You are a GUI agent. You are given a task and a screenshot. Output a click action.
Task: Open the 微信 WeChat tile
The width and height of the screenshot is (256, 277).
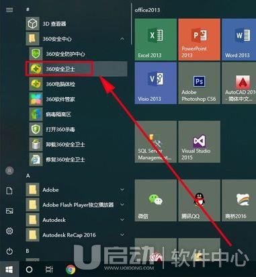tap(156, 200)
